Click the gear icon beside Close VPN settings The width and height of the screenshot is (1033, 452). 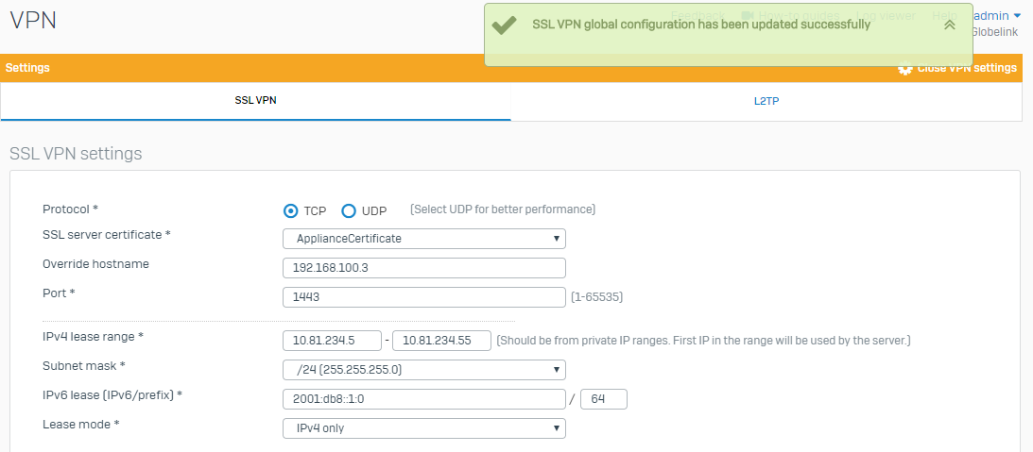905,68
